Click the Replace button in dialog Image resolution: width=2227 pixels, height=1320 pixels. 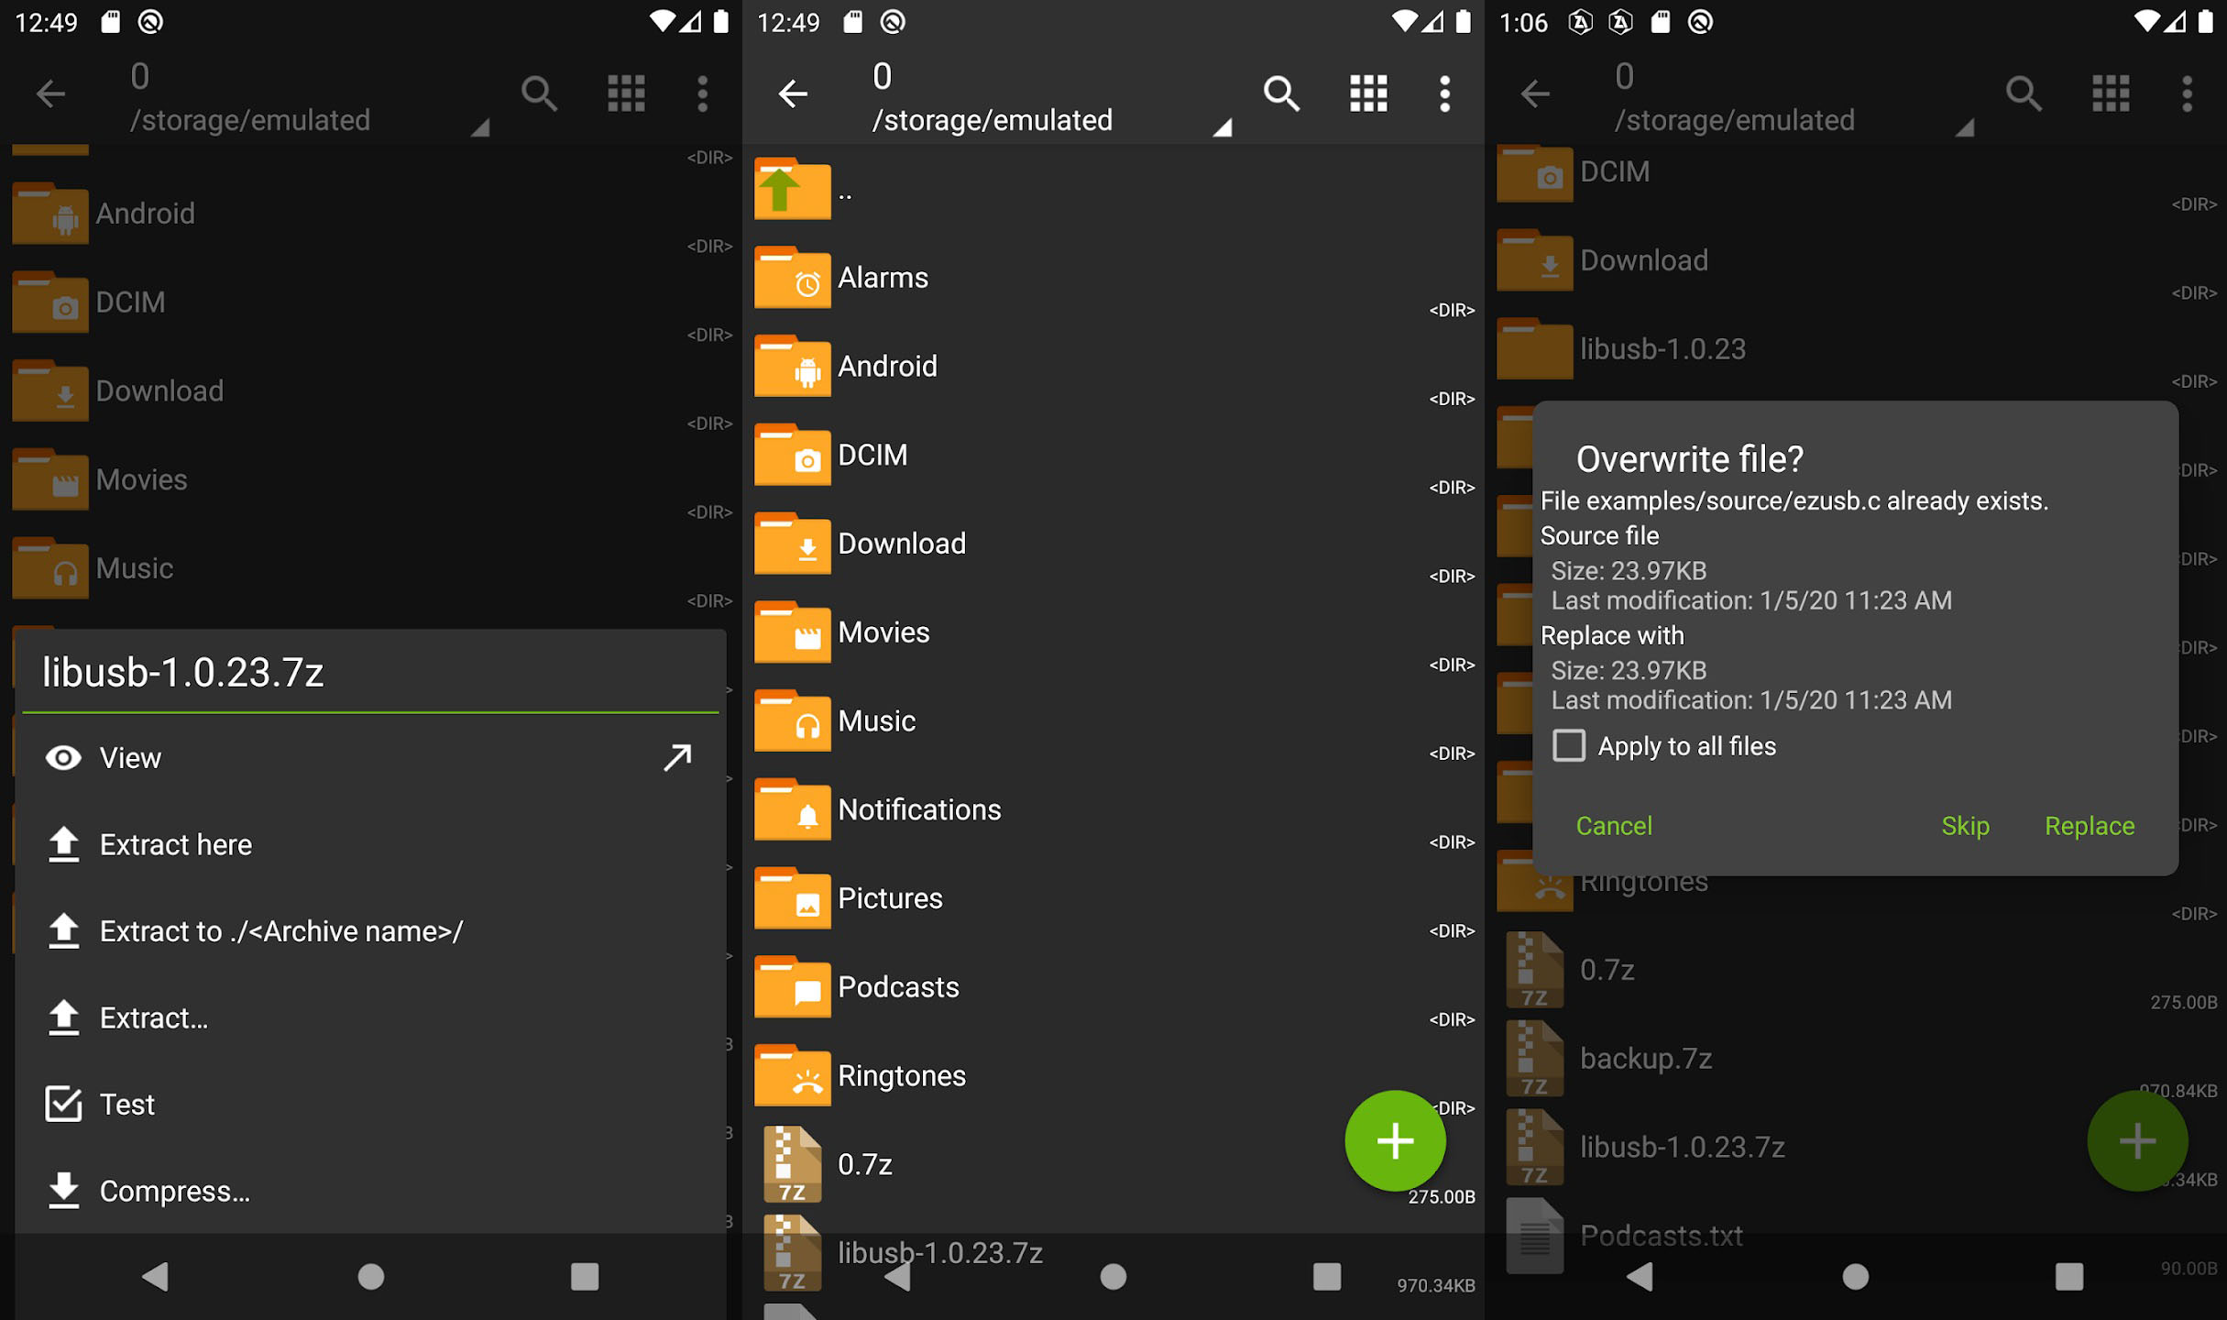pos(2089,825)
